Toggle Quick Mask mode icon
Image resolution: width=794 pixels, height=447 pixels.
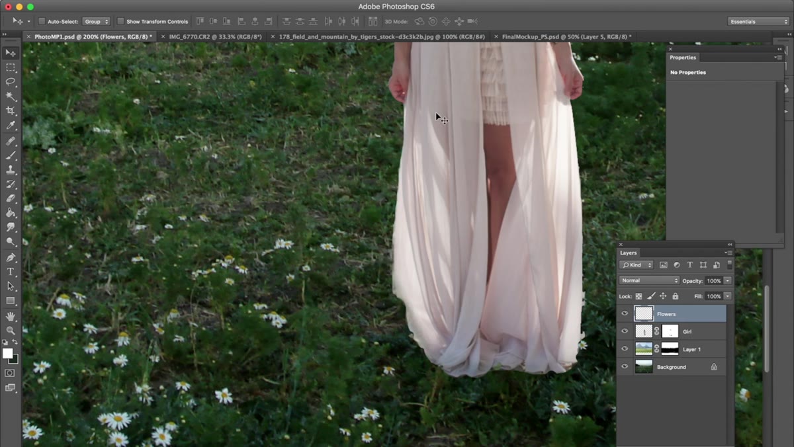point(10,373)
